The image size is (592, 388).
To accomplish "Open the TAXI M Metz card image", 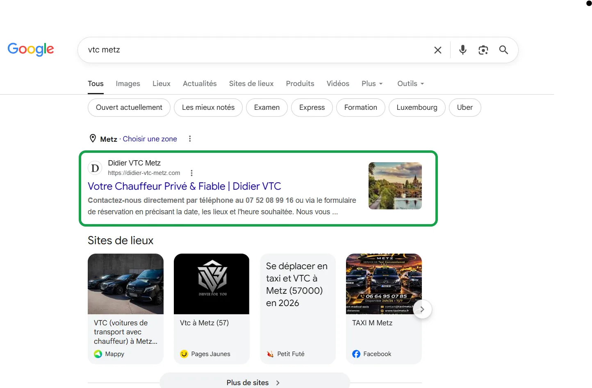I will (384, 284).
